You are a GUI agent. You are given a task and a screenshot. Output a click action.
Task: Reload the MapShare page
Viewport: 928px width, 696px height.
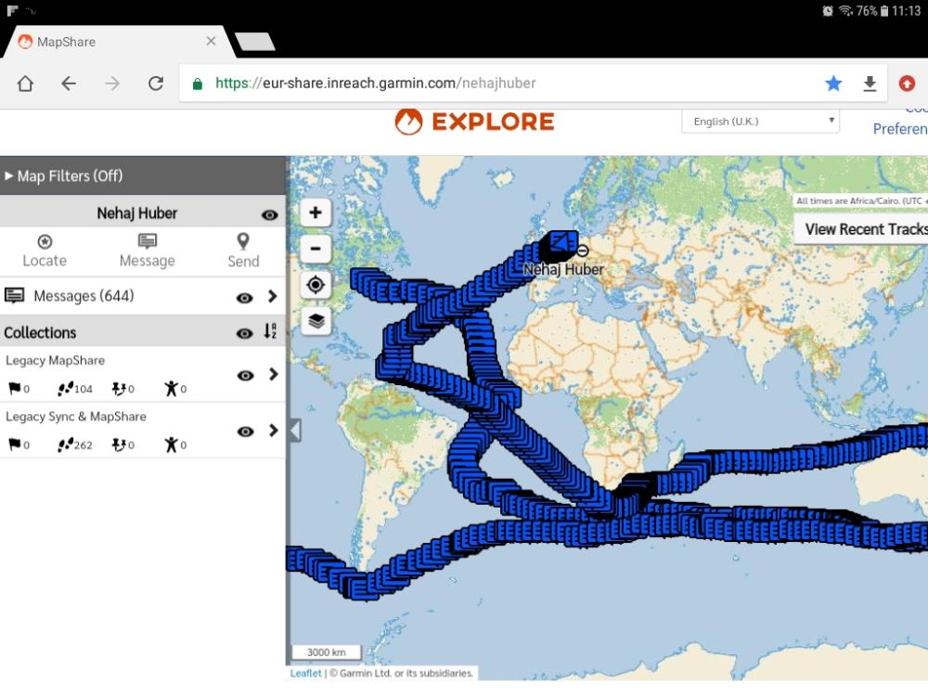156,84
